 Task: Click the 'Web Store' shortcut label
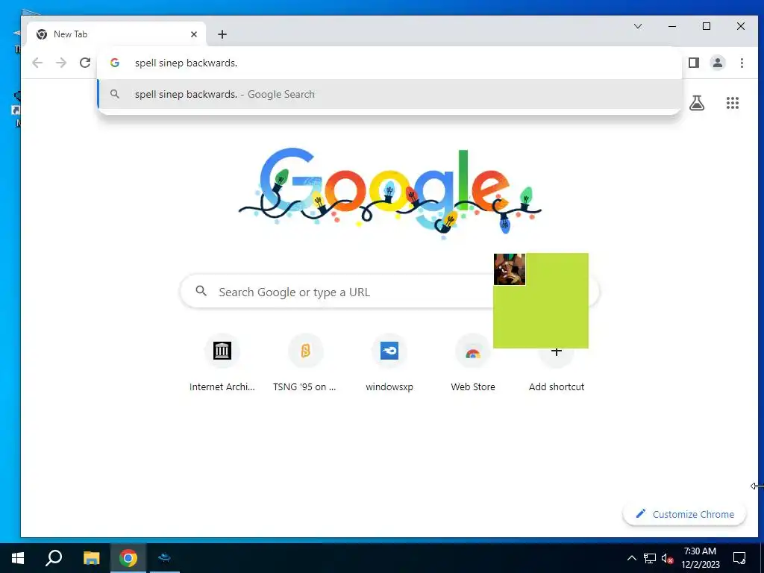click(472, 387)
